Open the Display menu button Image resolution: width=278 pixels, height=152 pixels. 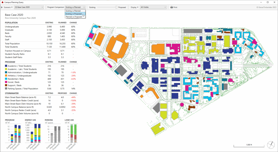[x=134, y=7]
